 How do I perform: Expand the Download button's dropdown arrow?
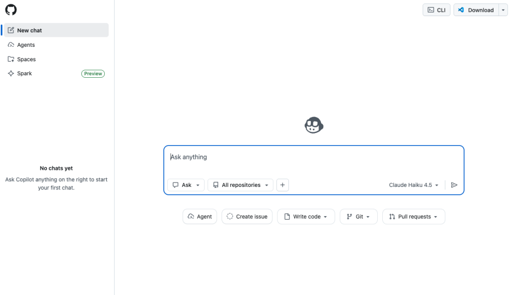(x=503, y=9)
